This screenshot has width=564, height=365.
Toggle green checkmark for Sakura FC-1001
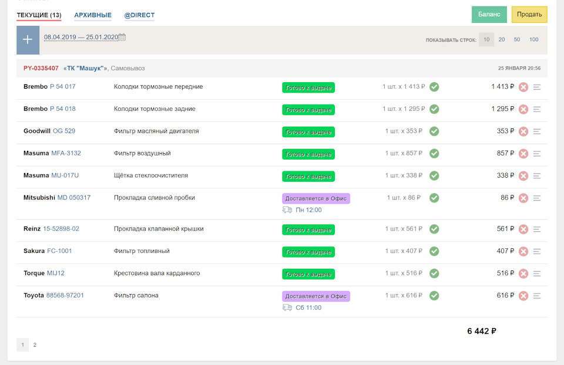tap(434, 251)
